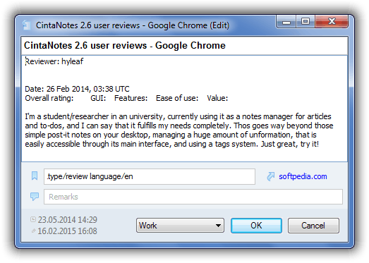Viewport: 369px width, 263px height.
Task: Click the 'Overall rating:' text
Action: click(49, 98)
